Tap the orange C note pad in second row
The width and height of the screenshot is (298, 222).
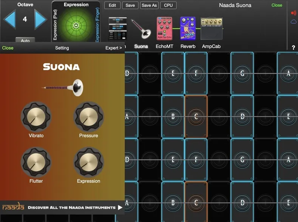(196, 116)
